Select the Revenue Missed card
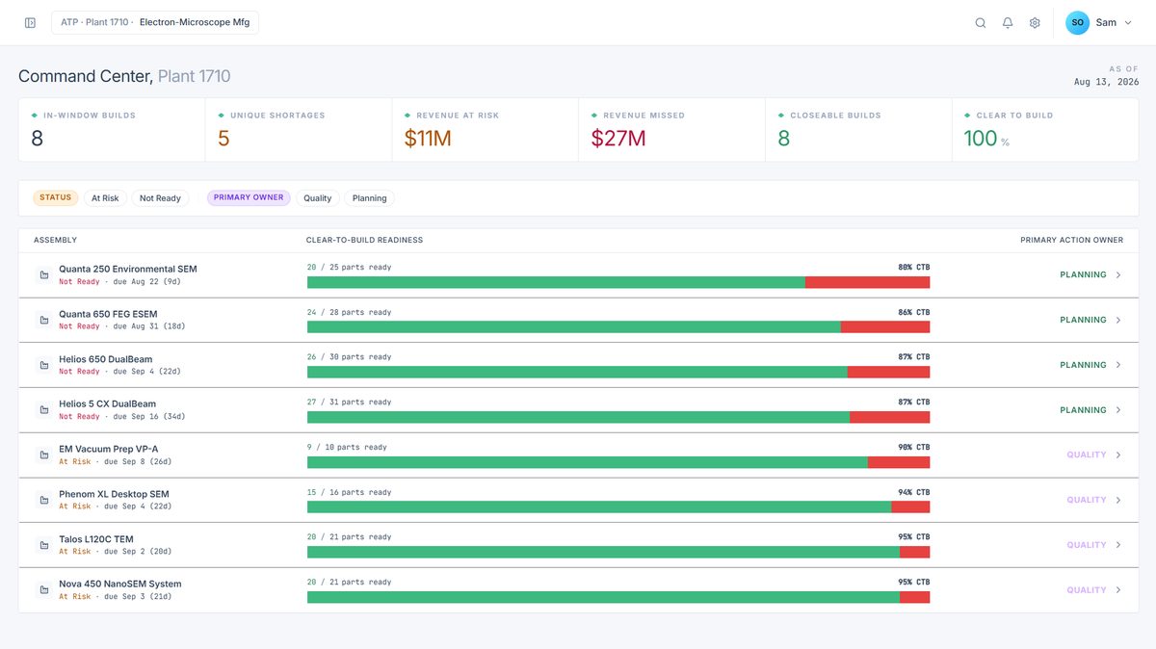This screenshot has width=1156, height=649. [671, 129]
